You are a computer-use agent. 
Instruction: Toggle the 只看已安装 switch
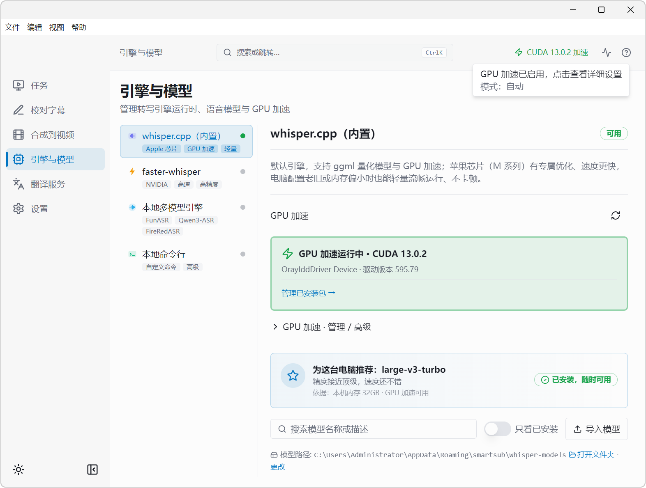coord(497,429)
